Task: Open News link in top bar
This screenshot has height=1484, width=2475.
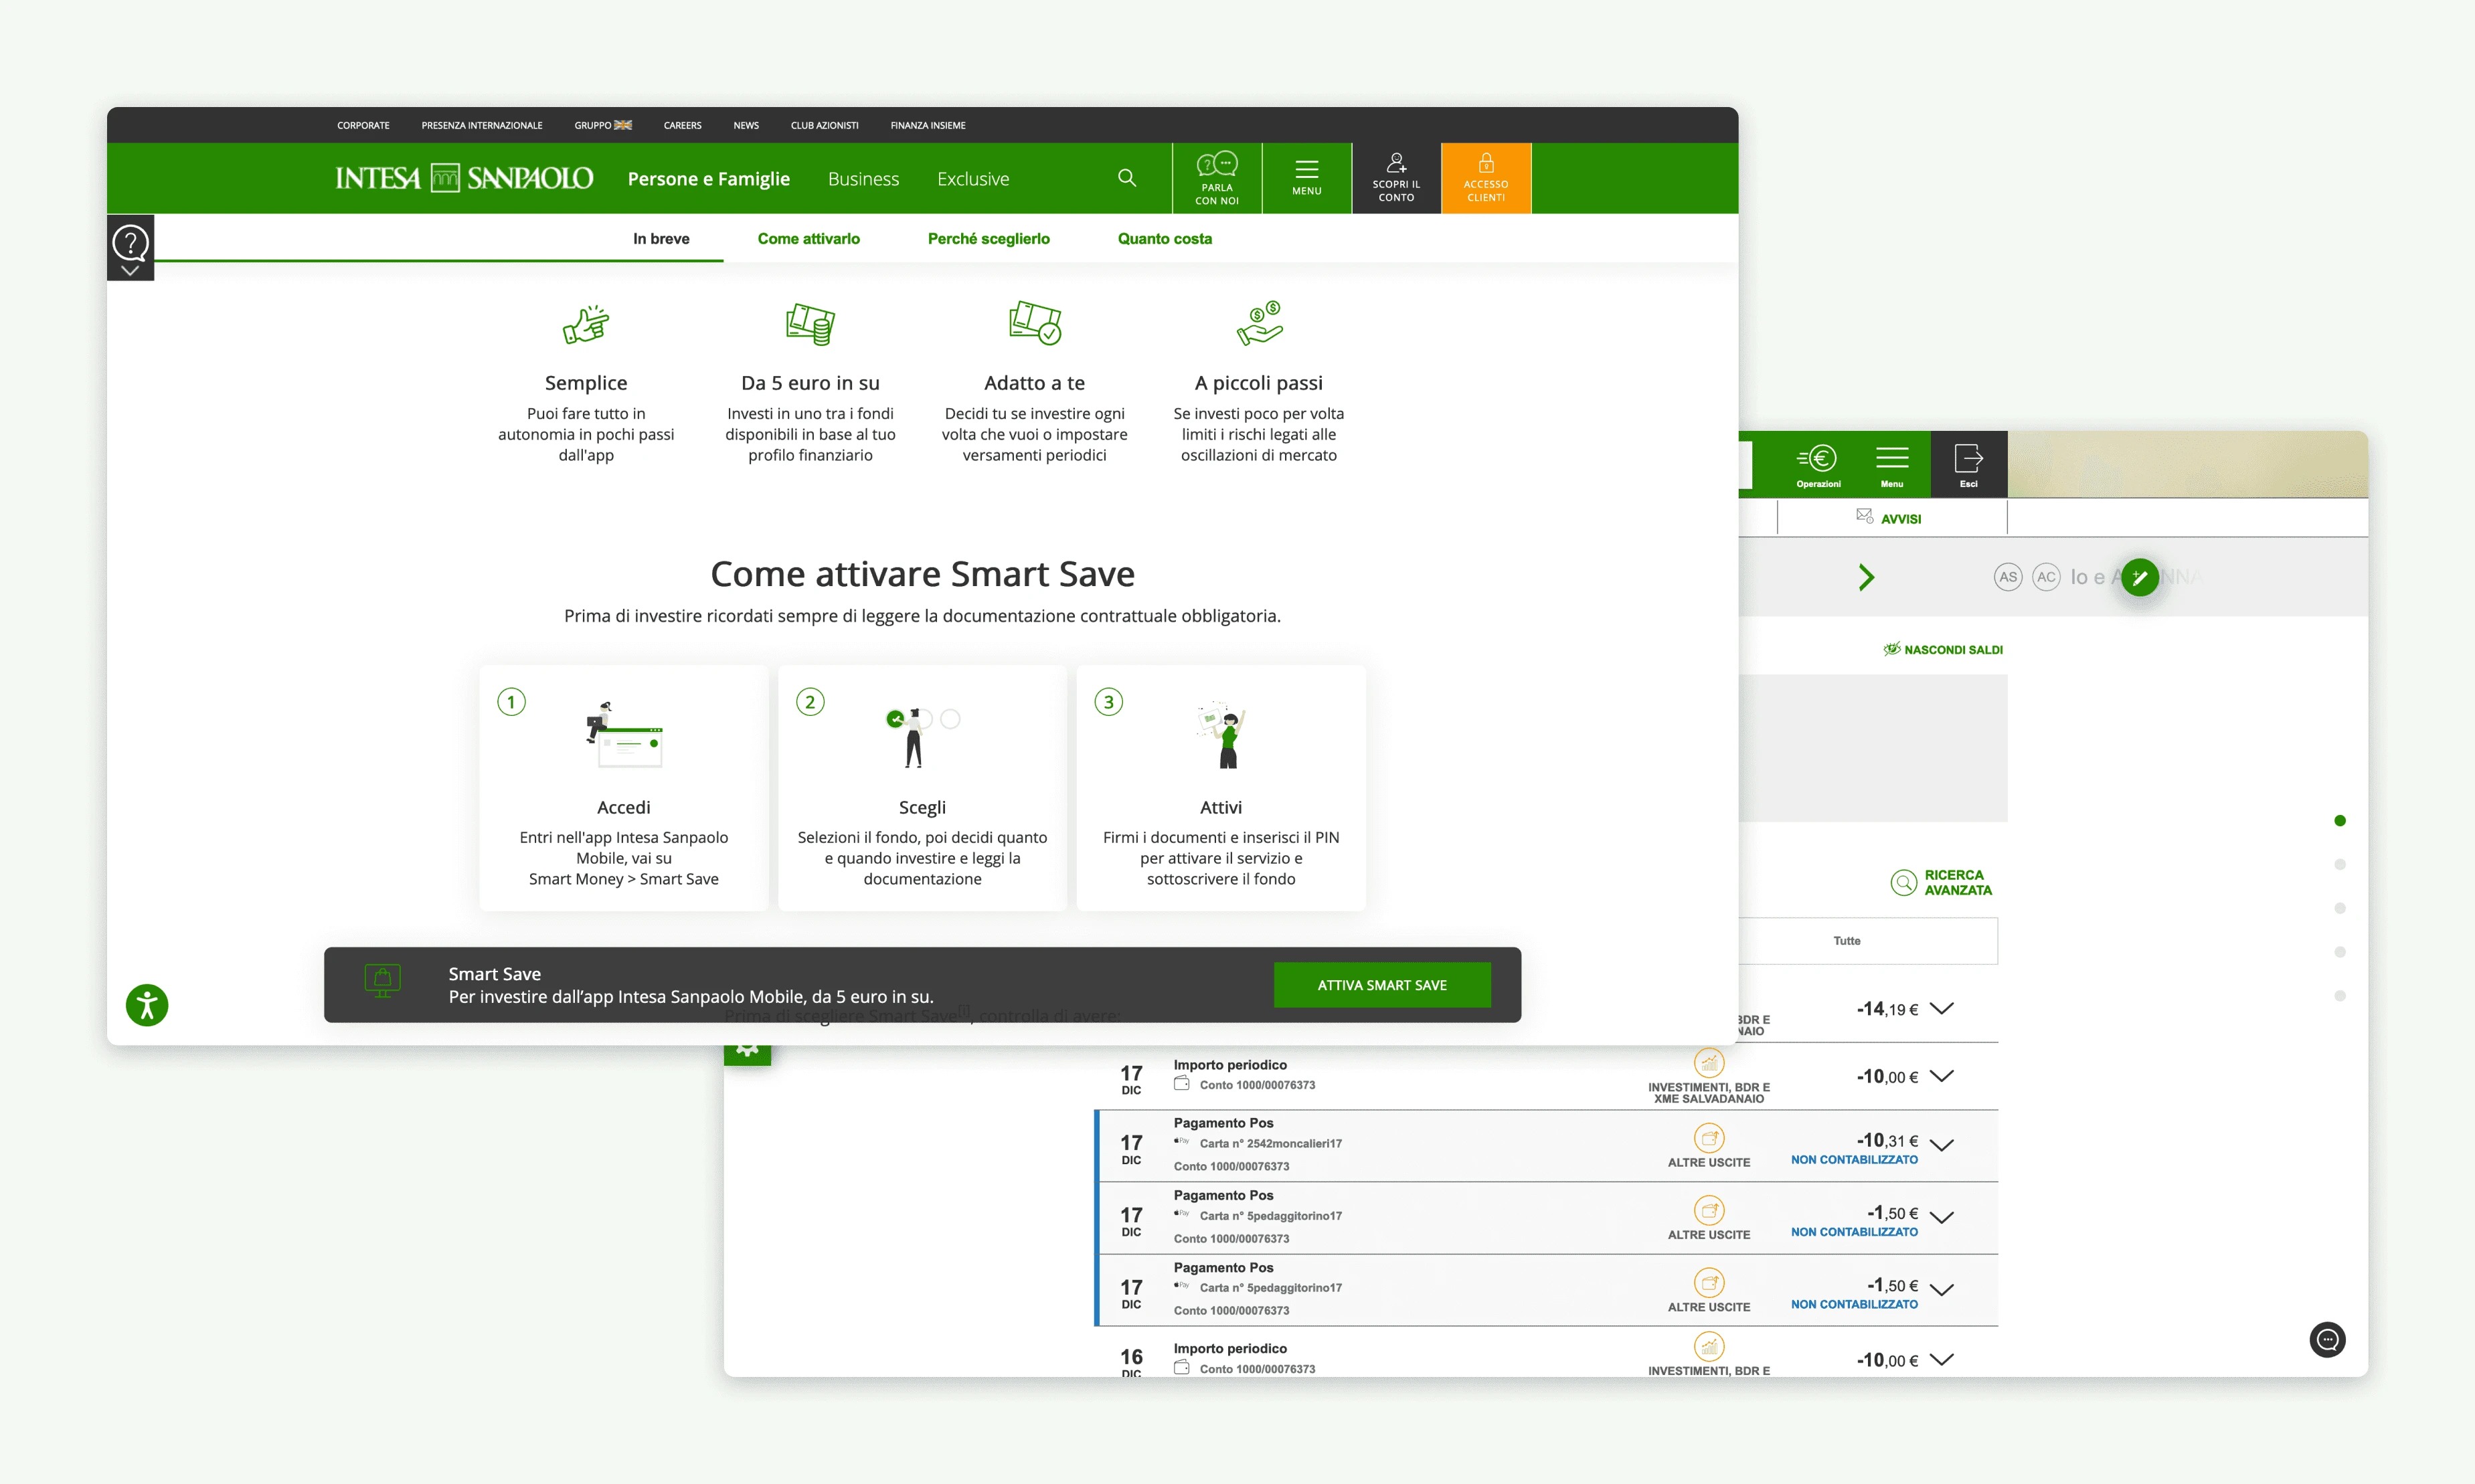Action: click(746, 125)
